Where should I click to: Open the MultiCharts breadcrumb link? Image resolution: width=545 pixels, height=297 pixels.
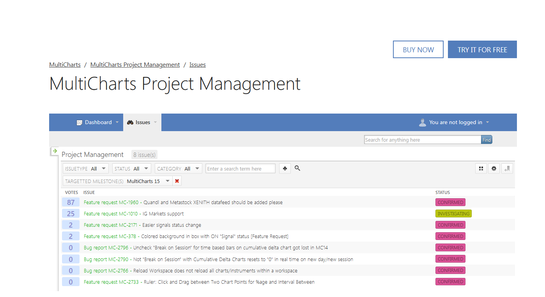tap(65, 65)
